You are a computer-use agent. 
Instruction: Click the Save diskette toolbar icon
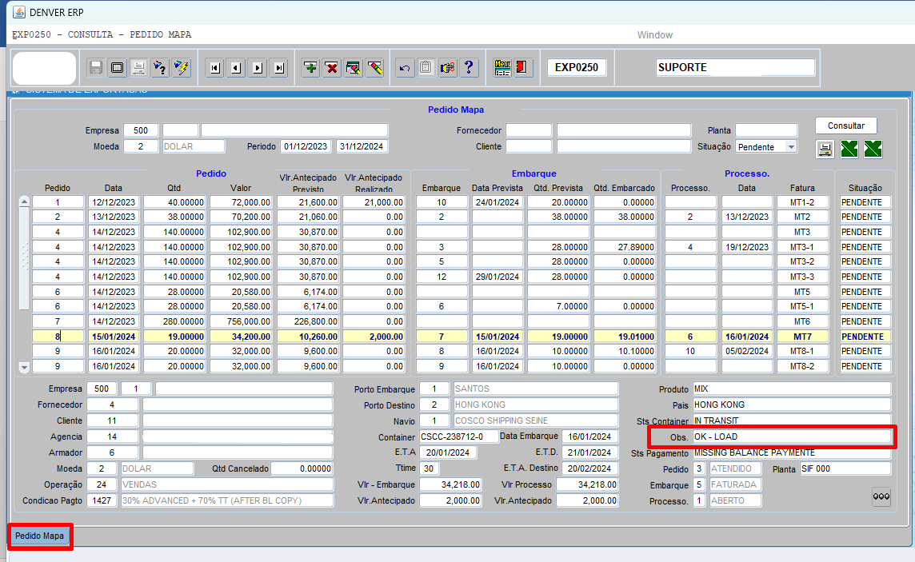[x=96, y=68]
